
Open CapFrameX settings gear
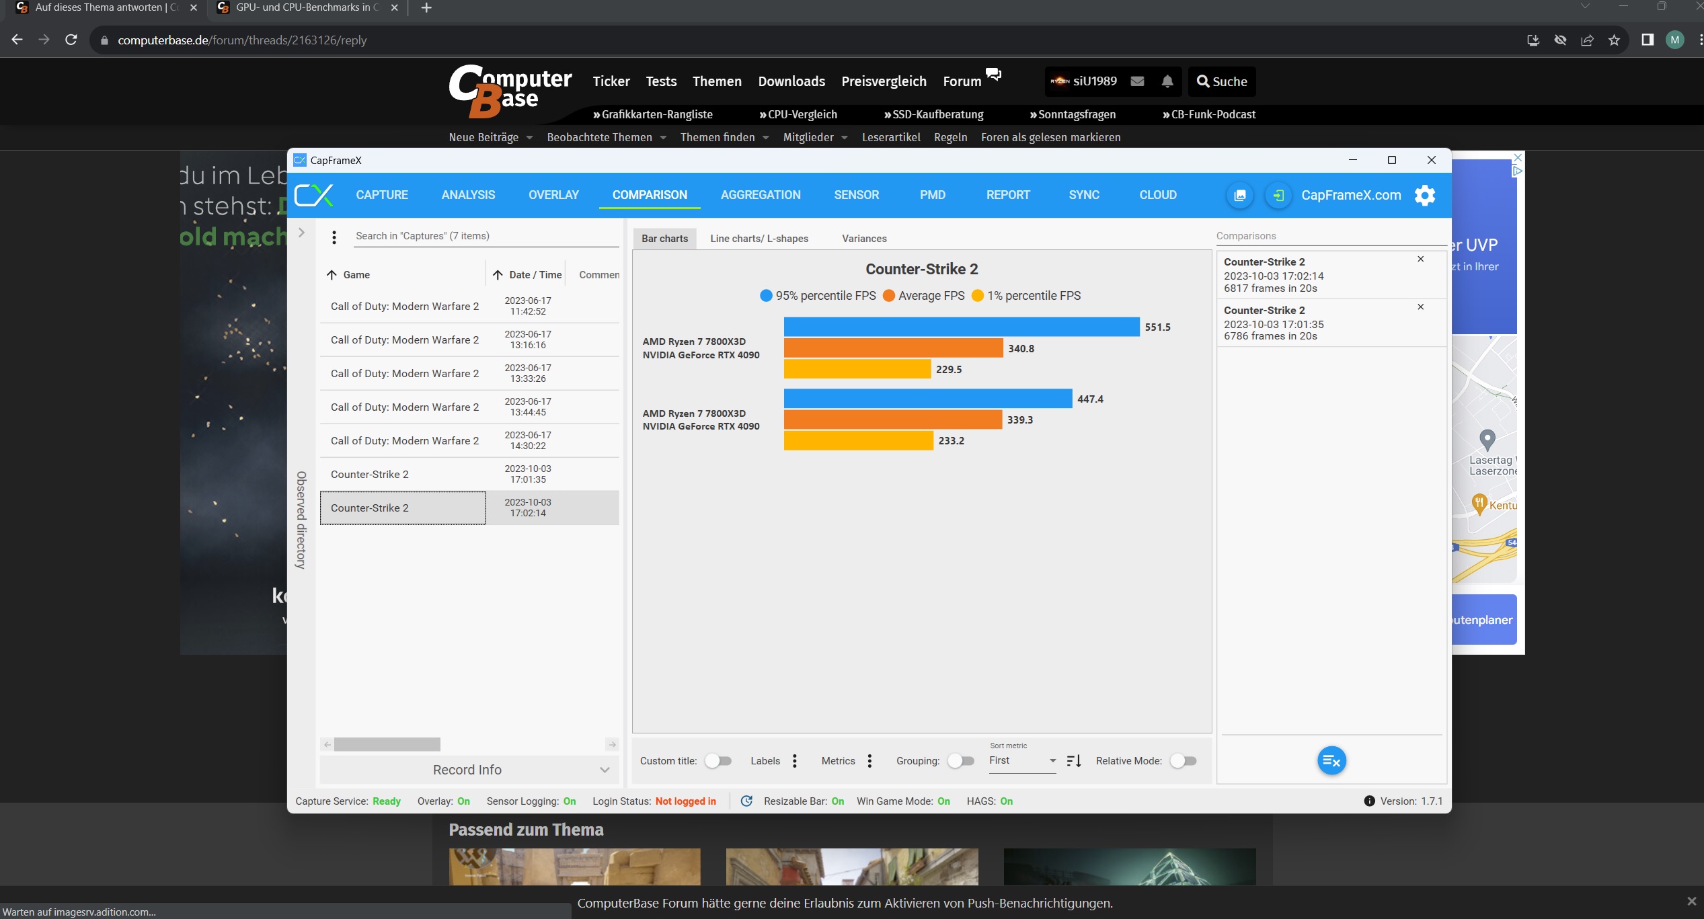(1424, 195)
